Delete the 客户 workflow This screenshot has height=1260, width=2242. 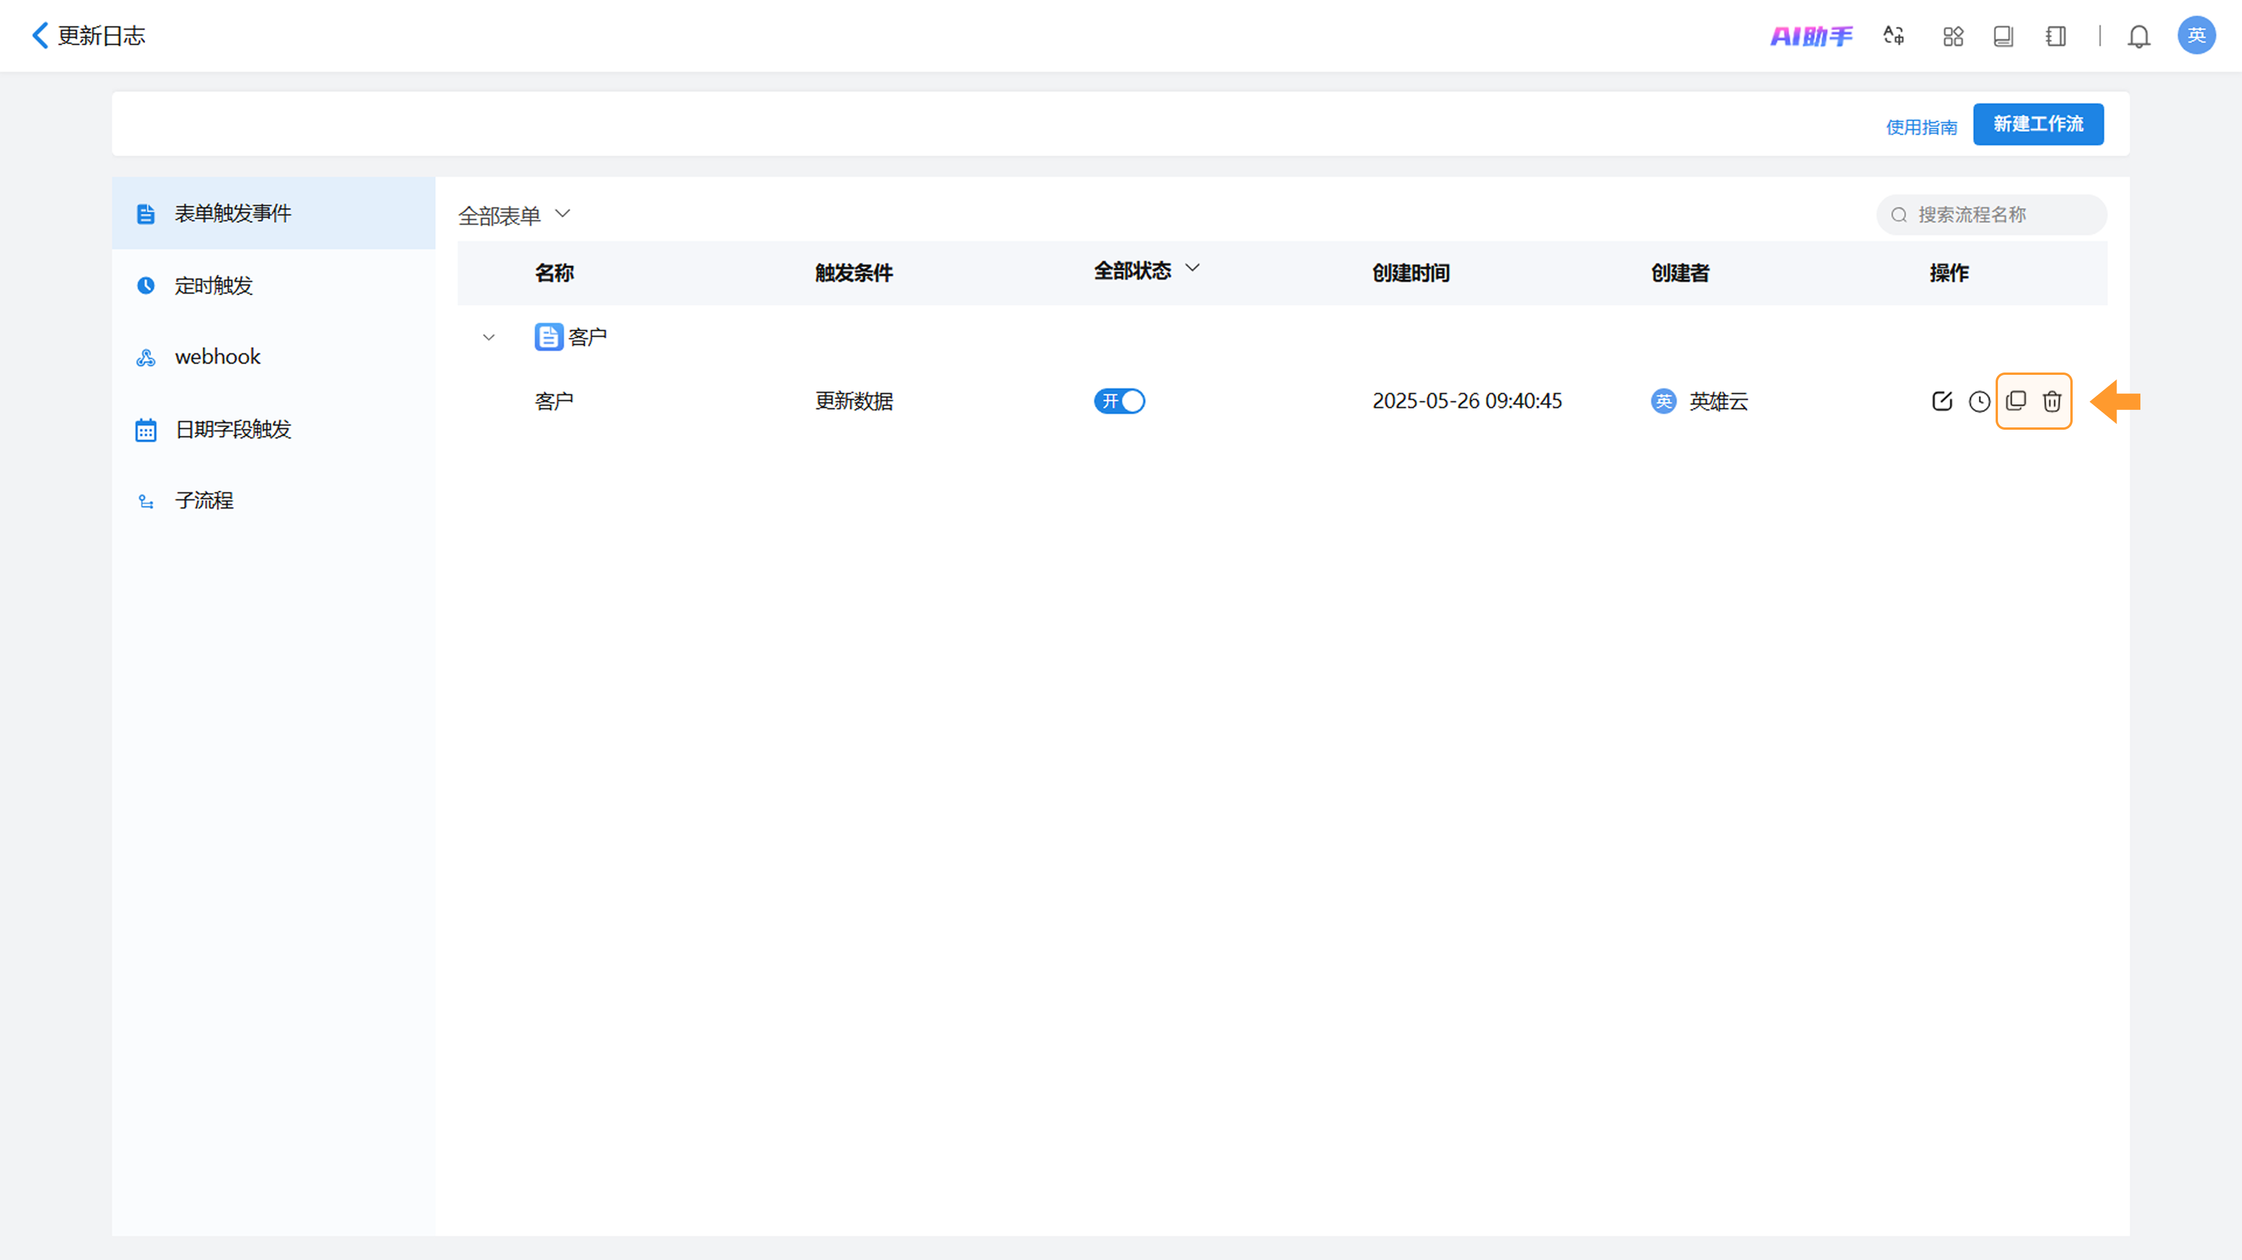click(2052, 401)
